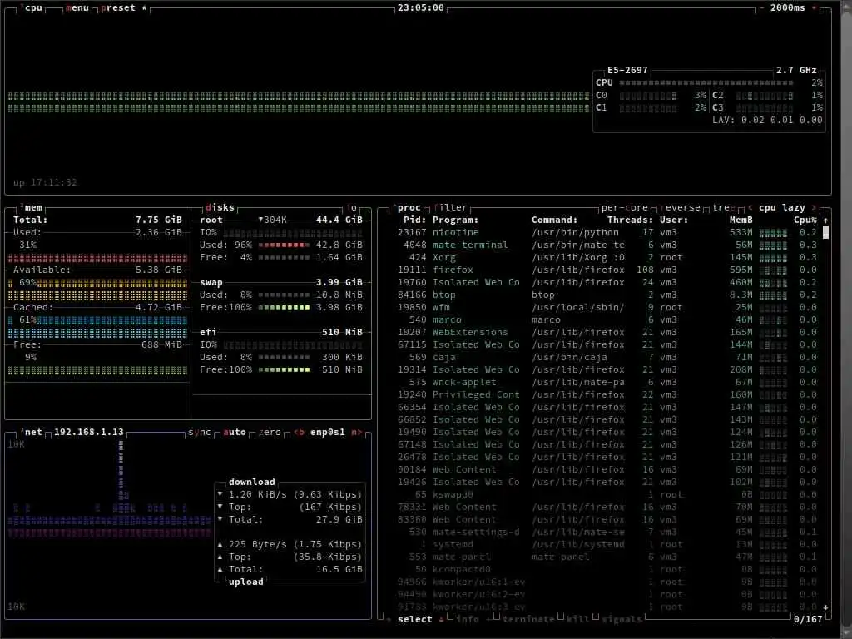Switch to next network interface with n arrow
852x639 pixels.
[x=356, y=432]
